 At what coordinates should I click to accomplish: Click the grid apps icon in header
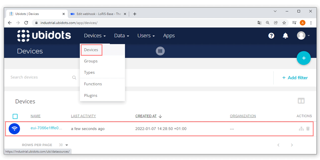(x=160, y=51)
